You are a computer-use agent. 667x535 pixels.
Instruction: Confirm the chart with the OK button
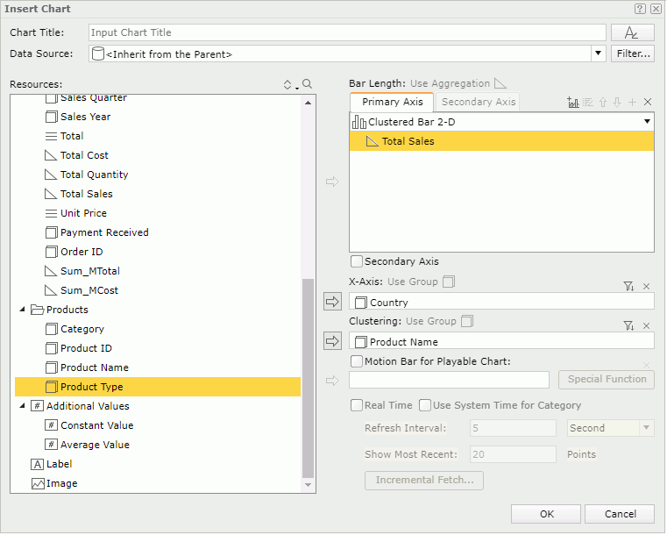pyautogui.click(x=546, y=514)
